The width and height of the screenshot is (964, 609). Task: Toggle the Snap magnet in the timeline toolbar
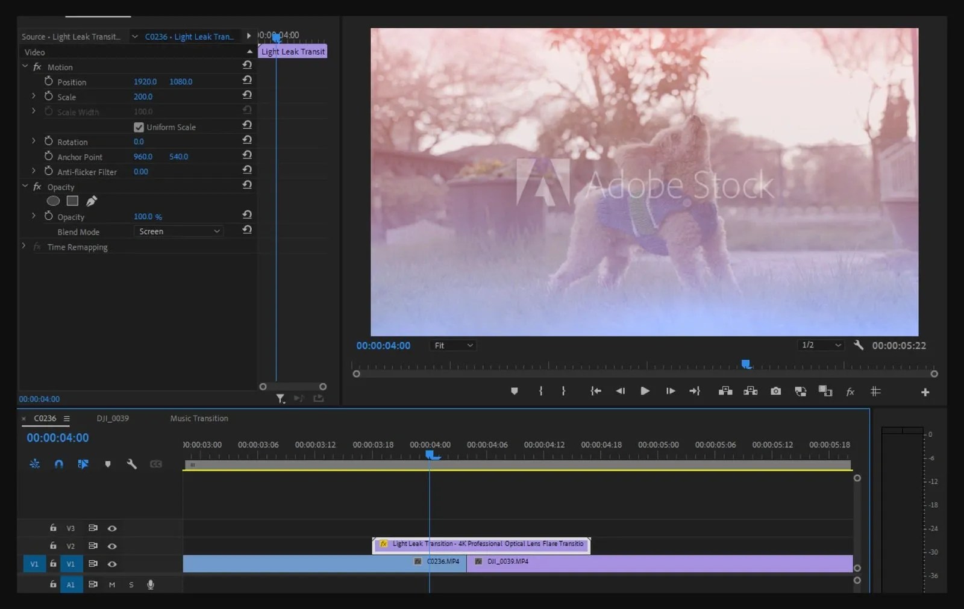point(58,464)
